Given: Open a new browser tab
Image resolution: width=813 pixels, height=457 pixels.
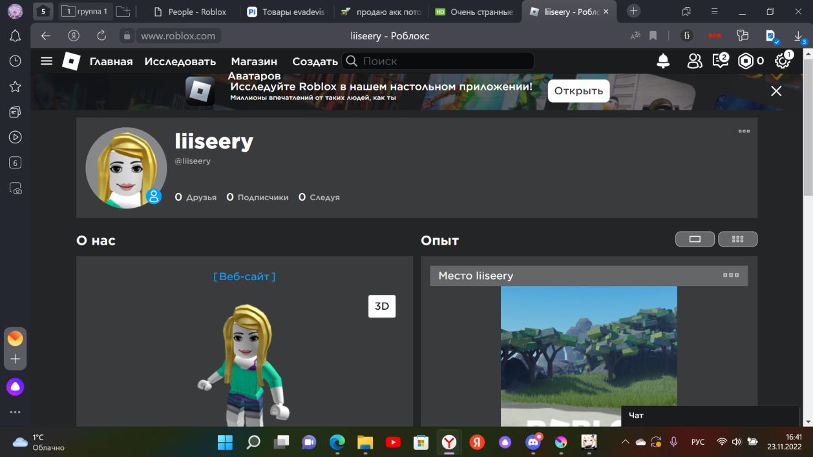Looking at the screenshot, I should coord(634,11).
